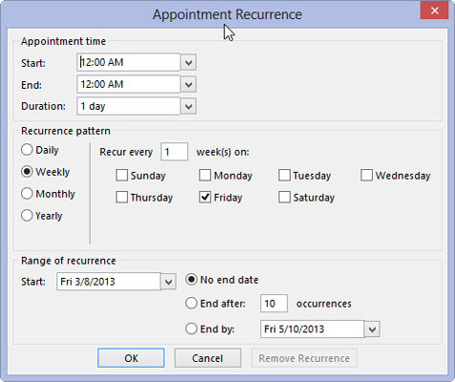Open the End by date picker arrow
Screen dimensions: 455x382
[x=372, y=329]
